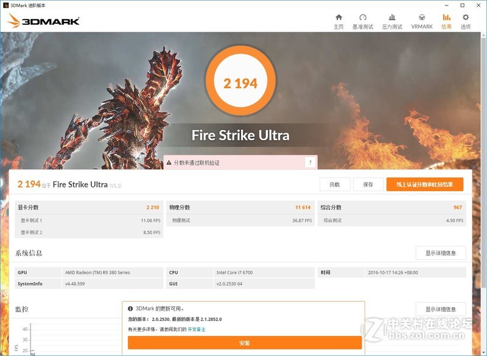Viewport: 487px width, 356px height.
Task: Open the Home (主页) tab
Action: (338, 21)
